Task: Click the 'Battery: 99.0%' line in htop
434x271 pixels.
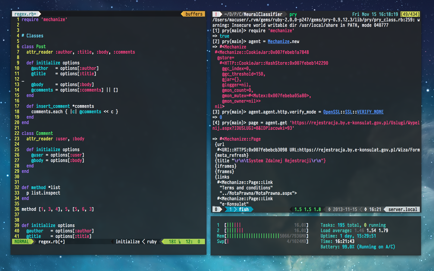Action: point(358,247)
